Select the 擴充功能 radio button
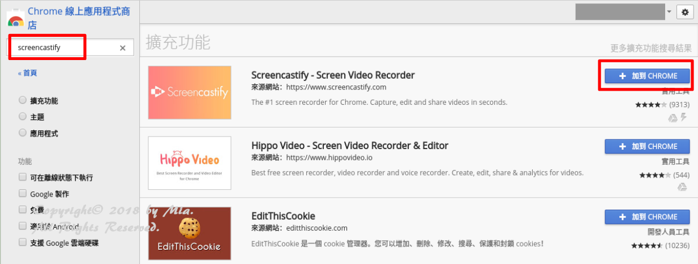Image resolution: width=698 pixels, height=264 pixels. (x=23, y=100)
